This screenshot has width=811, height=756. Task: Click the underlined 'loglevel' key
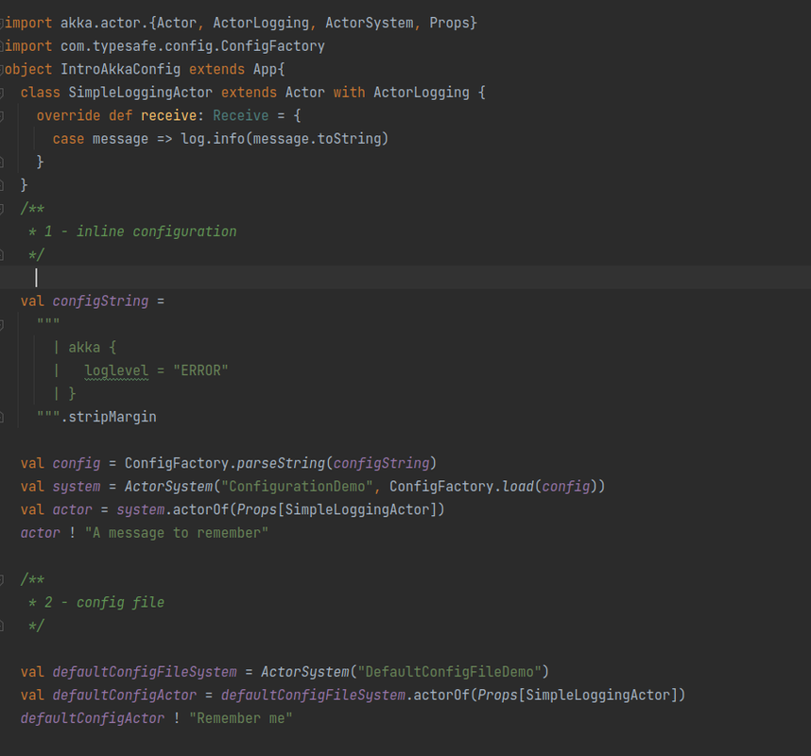(x=116, y=370)
